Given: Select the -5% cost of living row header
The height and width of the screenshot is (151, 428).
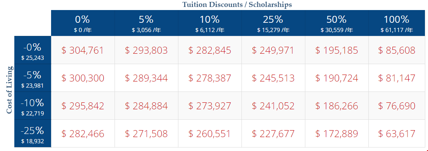Looking at the screenshot, I should (x=33, y=78).
